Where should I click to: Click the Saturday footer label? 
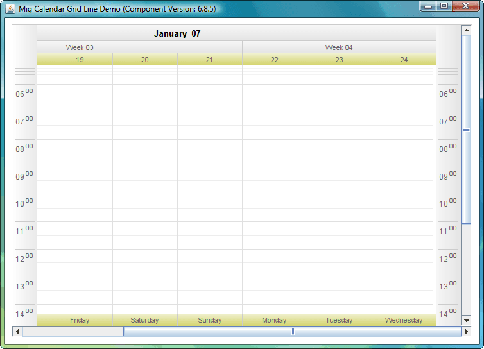145,320
